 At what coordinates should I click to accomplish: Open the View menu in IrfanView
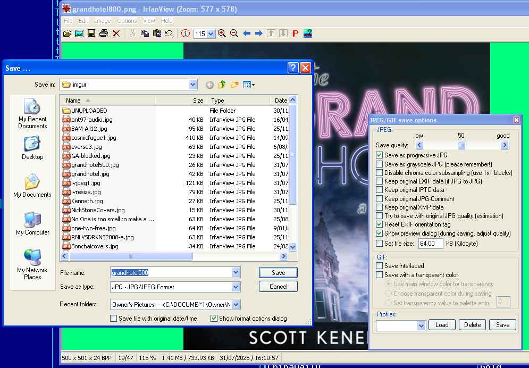[x=149, y=21]
